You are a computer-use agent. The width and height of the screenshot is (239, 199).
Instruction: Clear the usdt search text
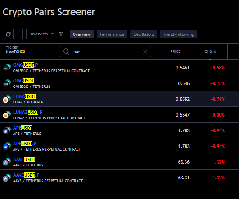point(145,52)
